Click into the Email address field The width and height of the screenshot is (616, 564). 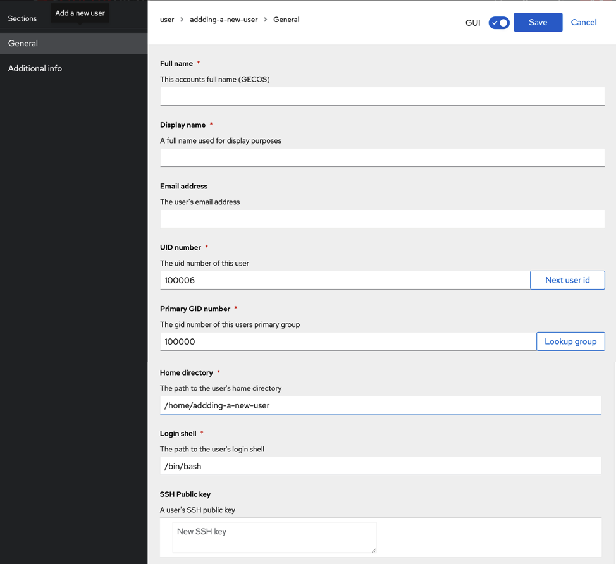(x=382, y=219)
